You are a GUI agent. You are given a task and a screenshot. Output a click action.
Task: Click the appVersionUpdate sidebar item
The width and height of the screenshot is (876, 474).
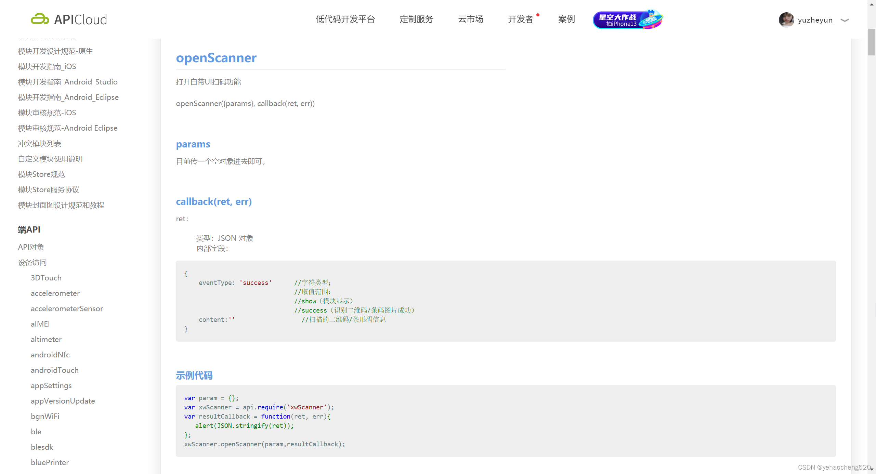coord(63,401)
